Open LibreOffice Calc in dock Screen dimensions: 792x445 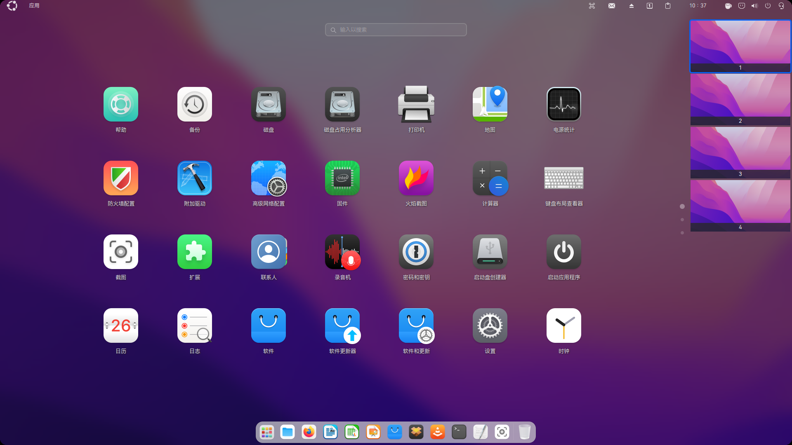tap(352, 432)
